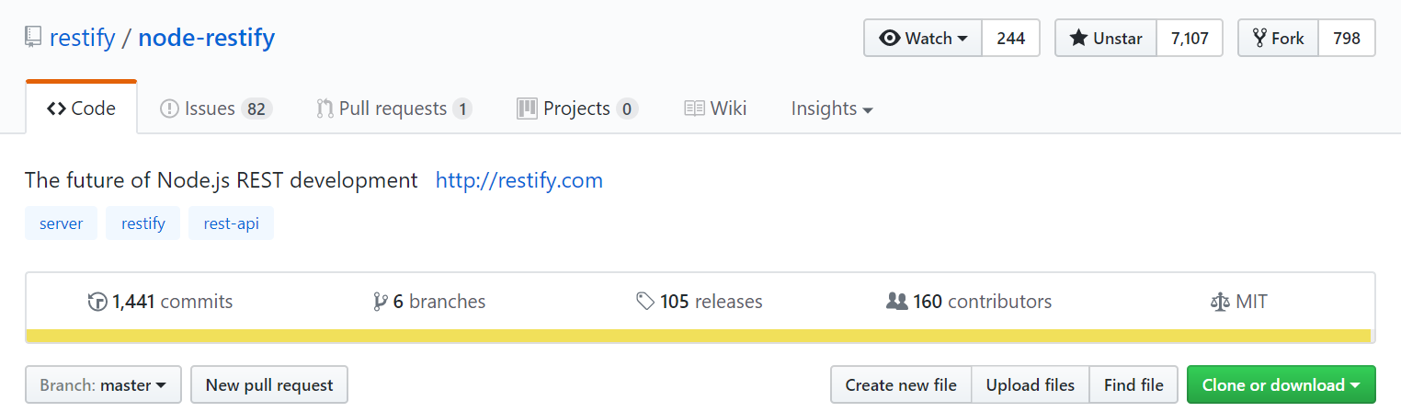View the 160 contributors page
The height and width of the screenshot is (412, 1401).
[969, 302]
